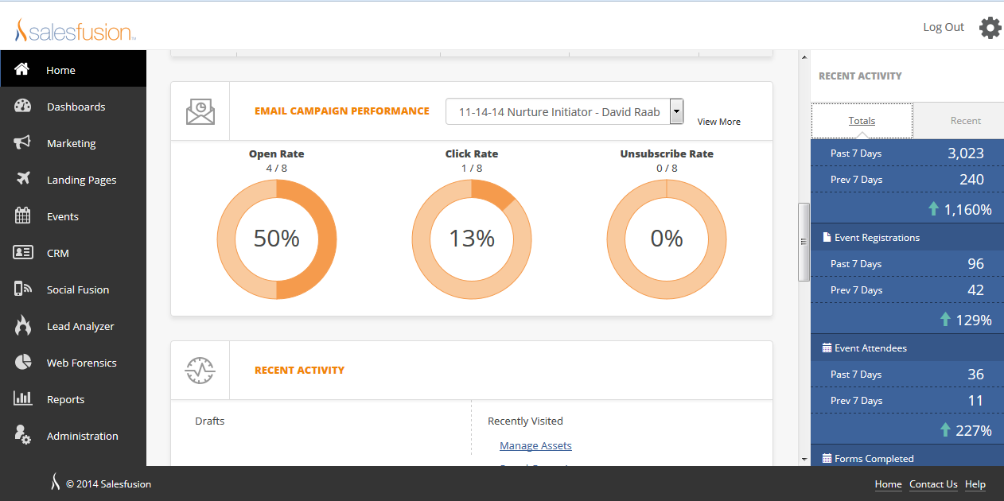Click the Click Rate 13% donut chart
The image size is (1004, 501).
click(x=472, y=239)
